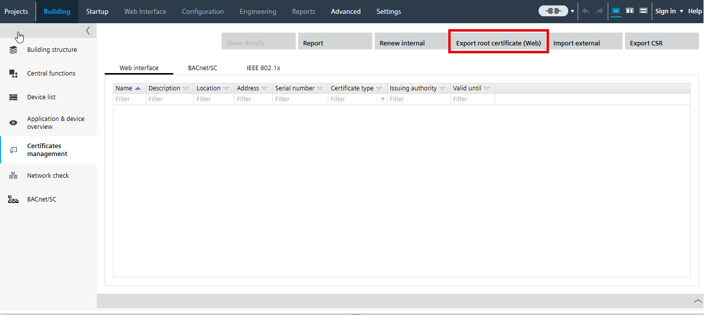Screen dimensions: 704x315
Task: Click the plug connection status icon
Action: (x=553, y=11)
